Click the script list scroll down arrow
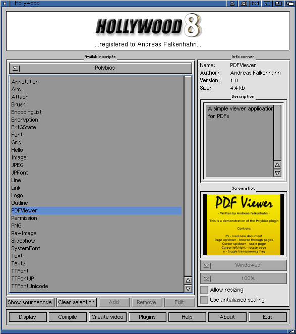This screenshot has width=296, height=334. tap(188, 289)
